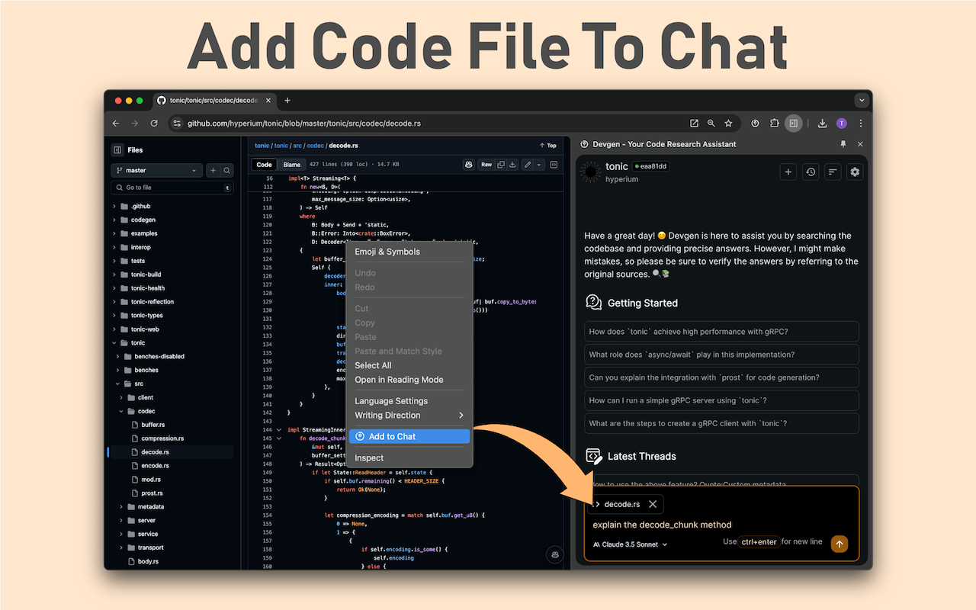Open the floating Copilot button in code view

click(555, 555)
